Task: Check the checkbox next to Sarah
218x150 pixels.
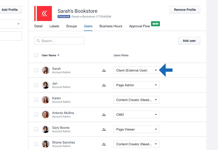Action: pos(36,70)
